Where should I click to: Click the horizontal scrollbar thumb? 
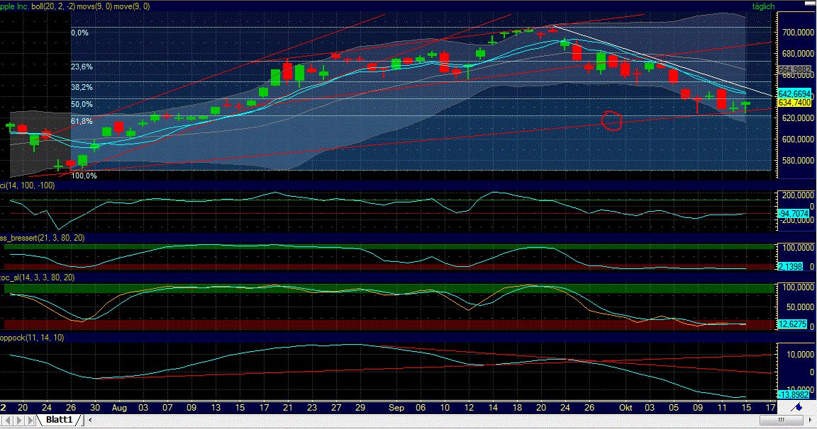780,421
